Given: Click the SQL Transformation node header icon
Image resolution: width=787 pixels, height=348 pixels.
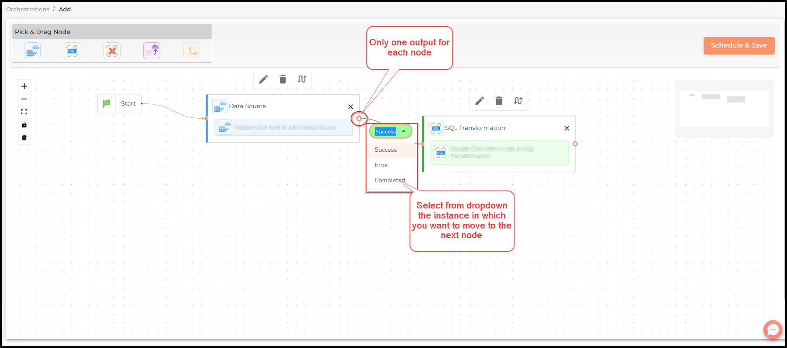Looking at the screenshot, I should click(x=436, y=128).
